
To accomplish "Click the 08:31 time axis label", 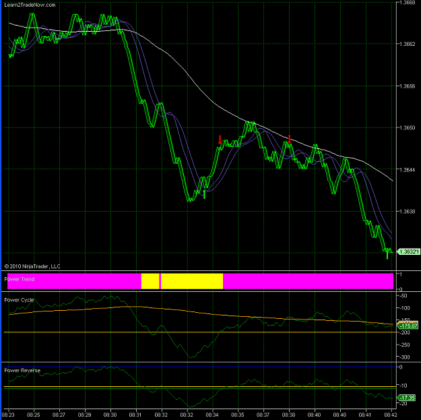I will click(x=135, y=415).
